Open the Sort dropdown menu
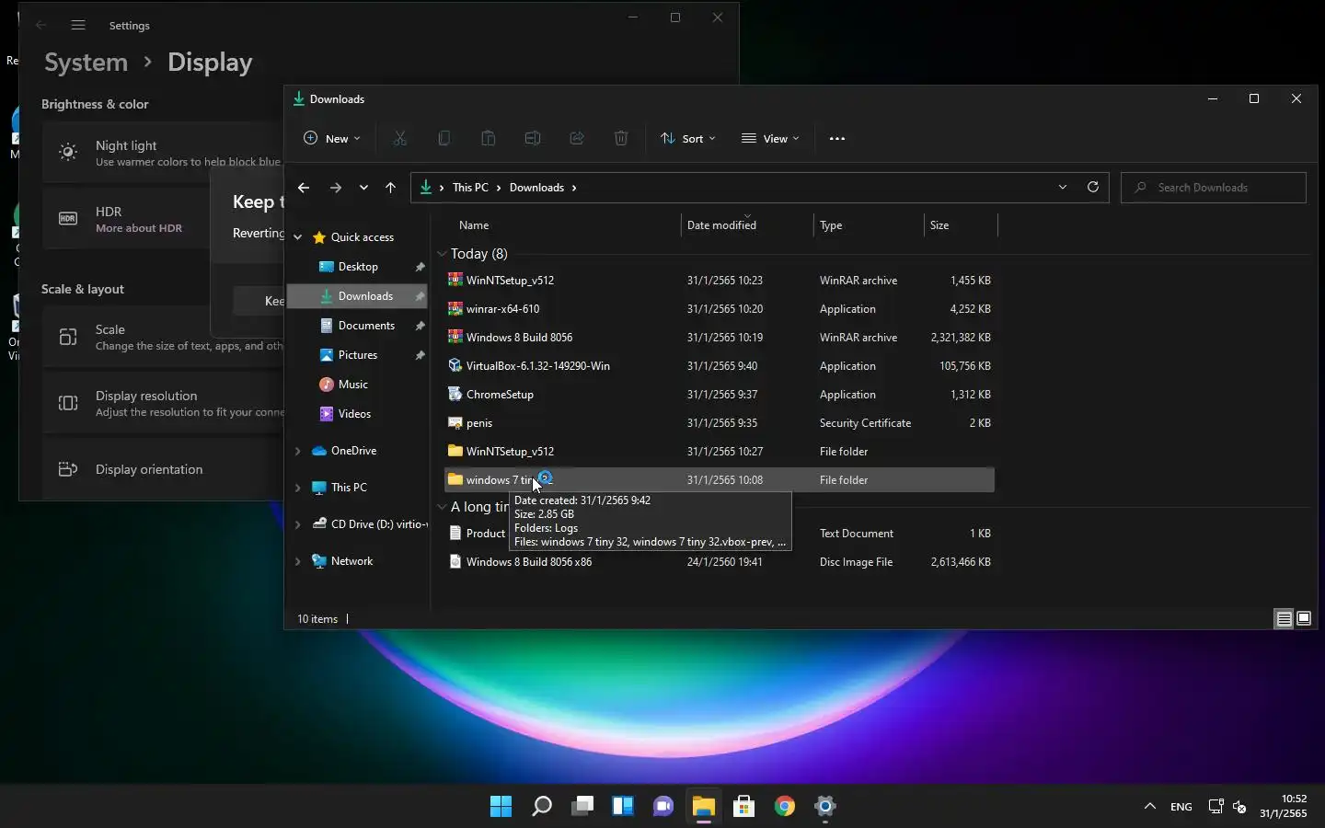 pos(688,139)
